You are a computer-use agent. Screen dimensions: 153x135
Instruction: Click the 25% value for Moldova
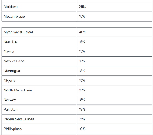[x=82, y=7]
